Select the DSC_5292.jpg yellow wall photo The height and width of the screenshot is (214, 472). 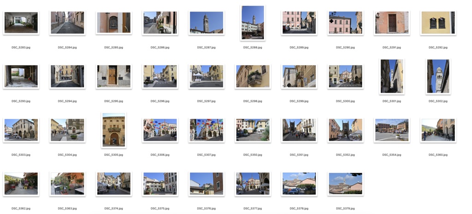point(438,23)
